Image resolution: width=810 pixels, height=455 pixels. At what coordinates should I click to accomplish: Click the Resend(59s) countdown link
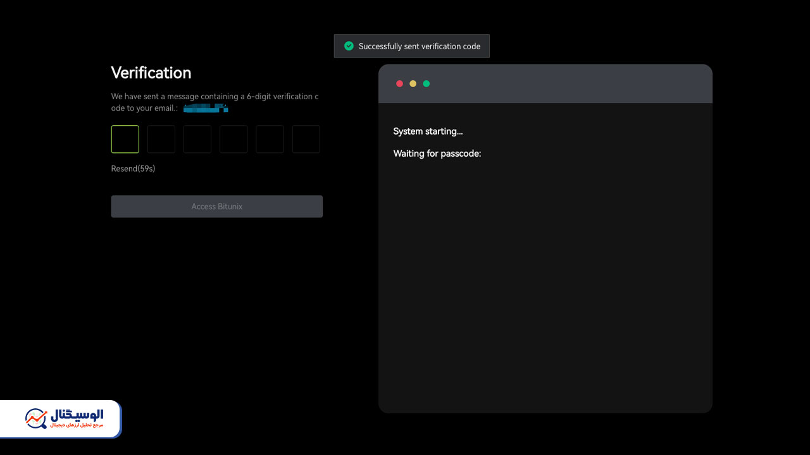(x=133, y=169)
